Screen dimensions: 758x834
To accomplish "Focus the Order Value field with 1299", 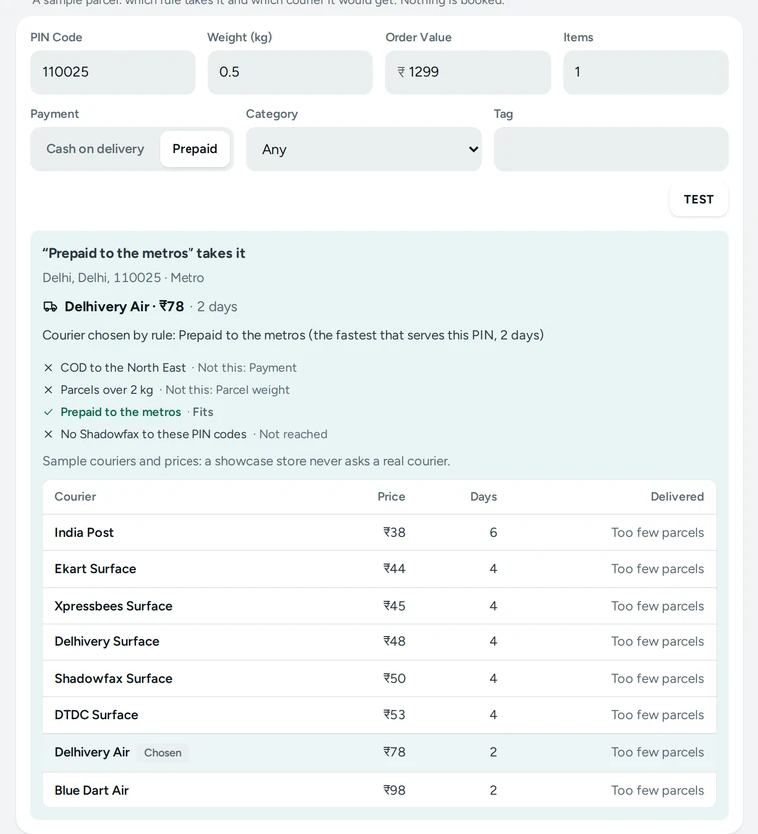I will 468,72.
